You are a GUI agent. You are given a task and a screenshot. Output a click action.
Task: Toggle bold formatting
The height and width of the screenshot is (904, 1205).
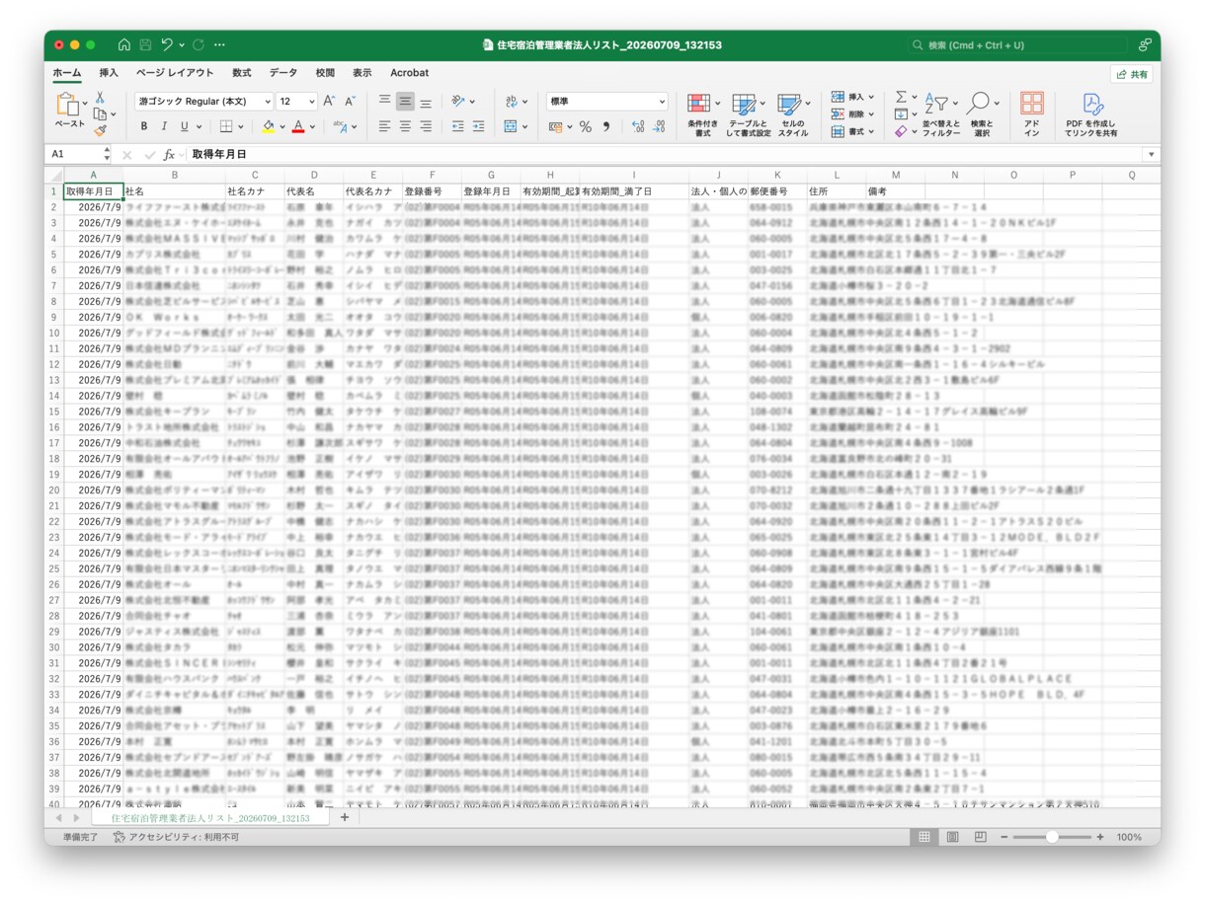(x=144, y=126)
